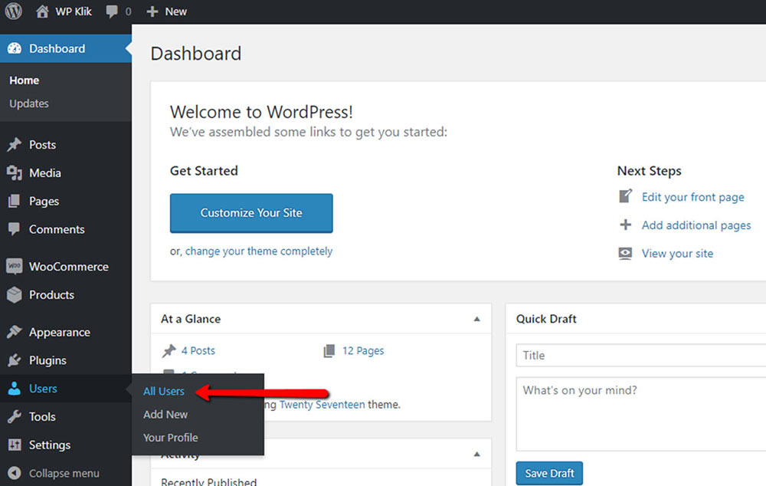Click the Users person icon

click(15, 388)
